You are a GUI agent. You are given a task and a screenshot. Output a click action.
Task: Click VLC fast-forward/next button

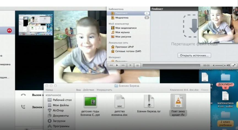(123, 65)
